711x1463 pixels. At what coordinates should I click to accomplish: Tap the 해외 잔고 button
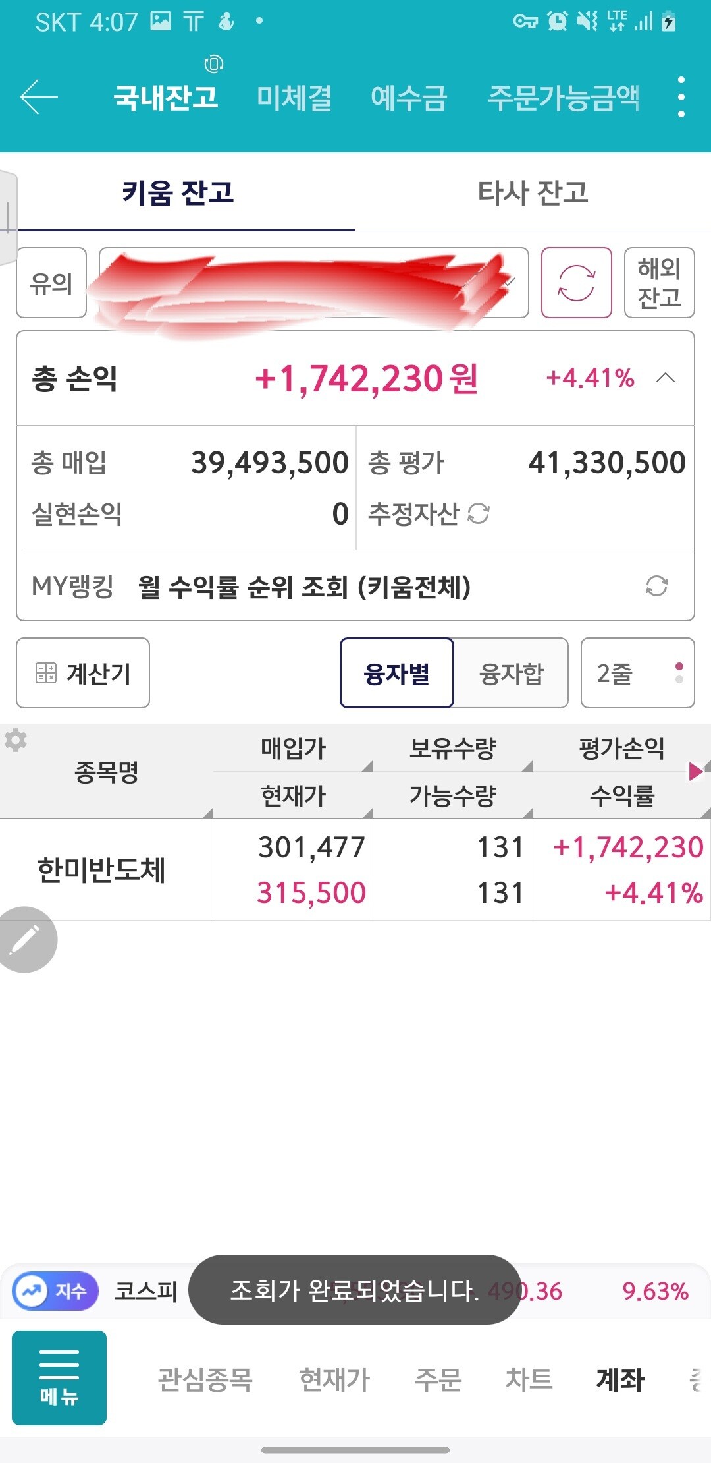[x=659, y=283]
